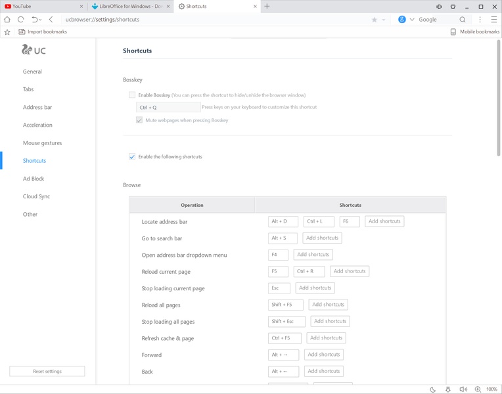
Task: Open the Ad Block settings section
Action: click(x=34, y=179)
